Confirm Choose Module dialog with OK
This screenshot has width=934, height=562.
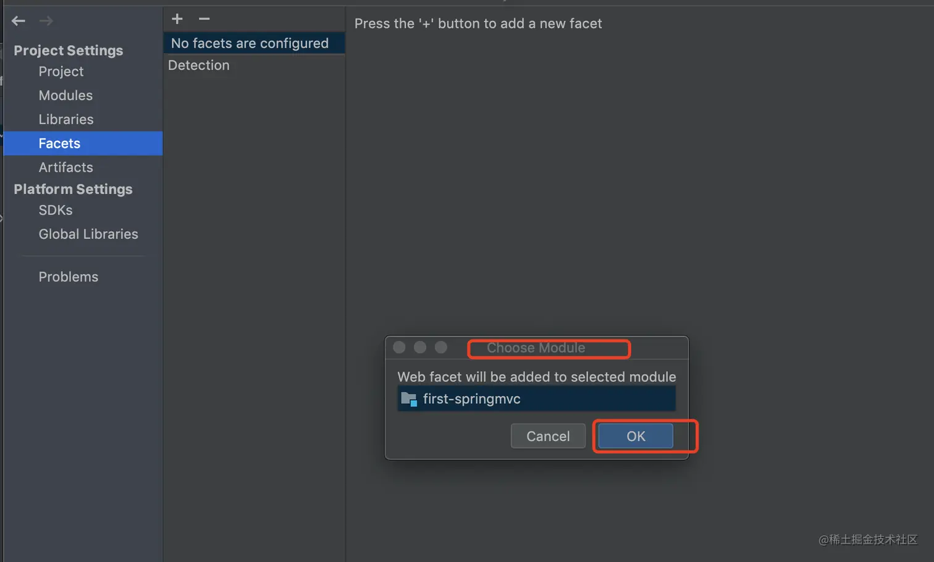[x=636, y=436]
